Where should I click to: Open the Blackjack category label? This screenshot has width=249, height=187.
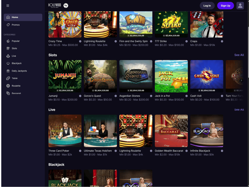coord(17,63)
